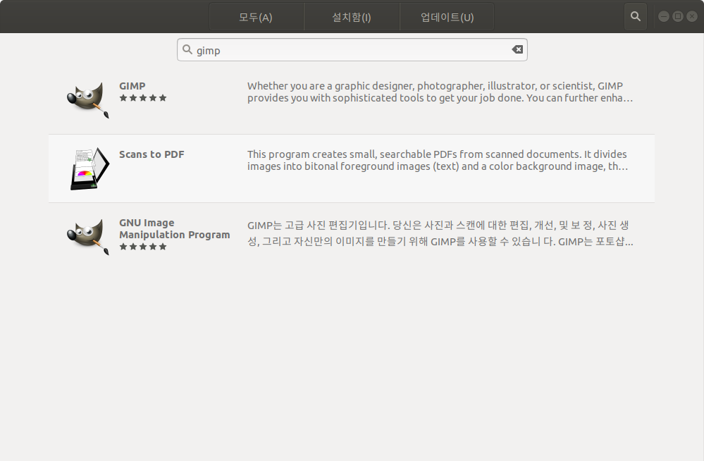View star rating under GNU Image Manipulation Program

(143, 247)
